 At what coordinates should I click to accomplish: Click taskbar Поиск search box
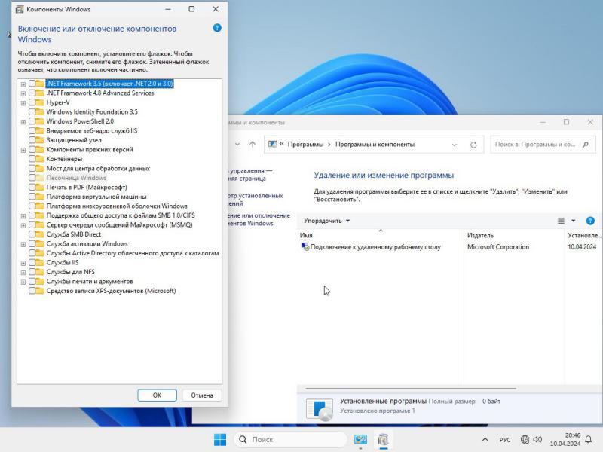coord(290,440)
